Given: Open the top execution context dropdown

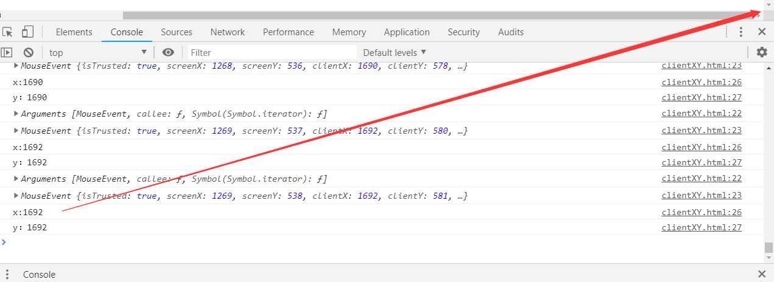Looking at the screenshot, I should tap(98, 52).
